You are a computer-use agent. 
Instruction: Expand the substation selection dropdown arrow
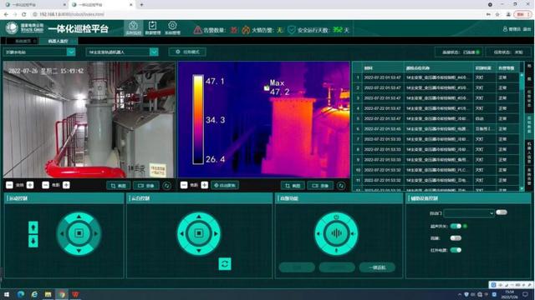(71, 52)
